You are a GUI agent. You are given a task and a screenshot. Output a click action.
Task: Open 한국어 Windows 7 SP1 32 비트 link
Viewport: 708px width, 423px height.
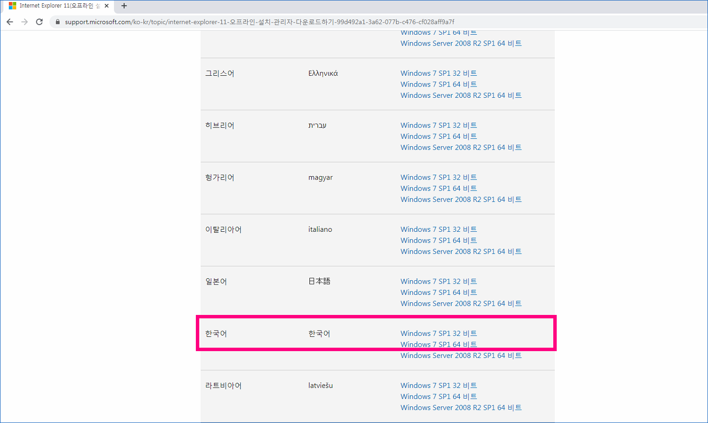(x=439, y=334)
